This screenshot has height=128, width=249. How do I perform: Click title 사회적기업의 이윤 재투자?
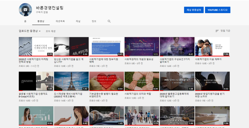click(x=208, y=59)
